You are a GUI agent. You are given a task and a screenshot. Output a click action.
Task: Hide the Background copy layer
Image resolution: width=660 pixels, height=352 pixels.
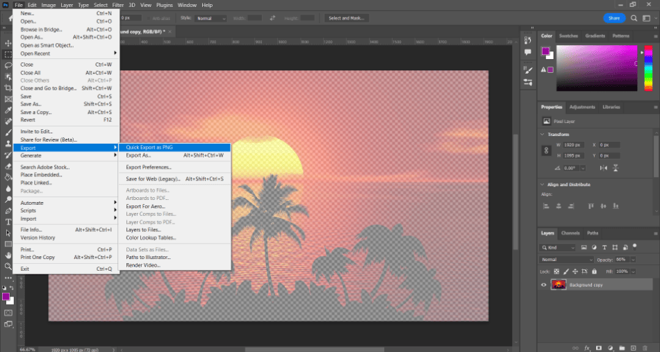pos(543,285)
